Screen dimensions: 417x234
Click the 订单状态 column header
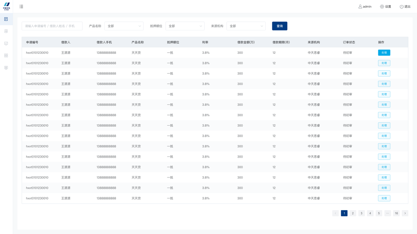[349, 42]
